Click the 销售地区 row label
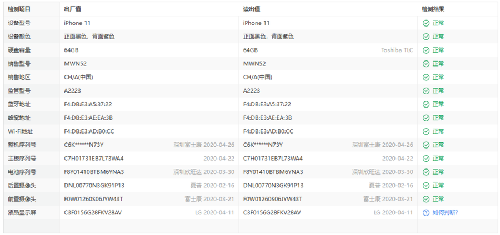 (19, 77)
